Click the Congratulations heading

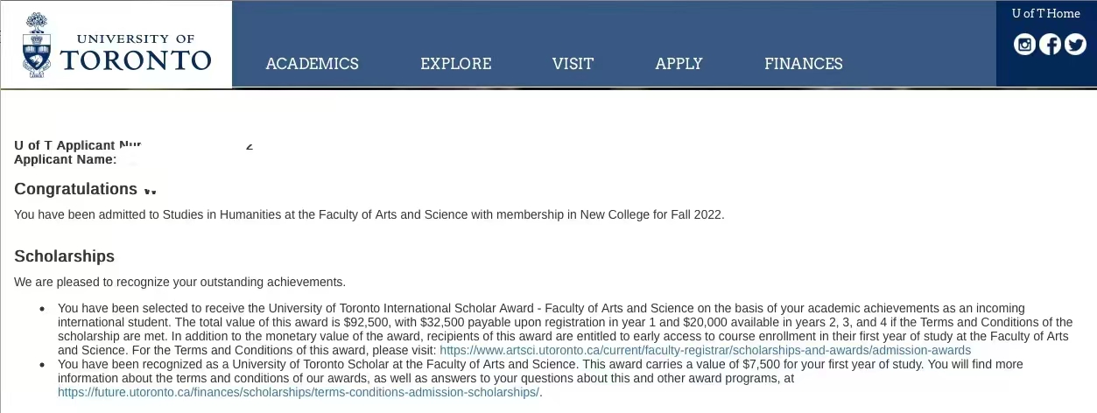(x=75, y=189)
